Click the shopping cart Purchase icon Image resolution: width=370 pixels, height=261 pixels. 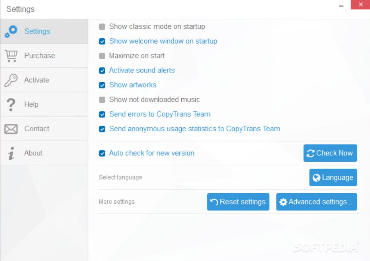11,56
